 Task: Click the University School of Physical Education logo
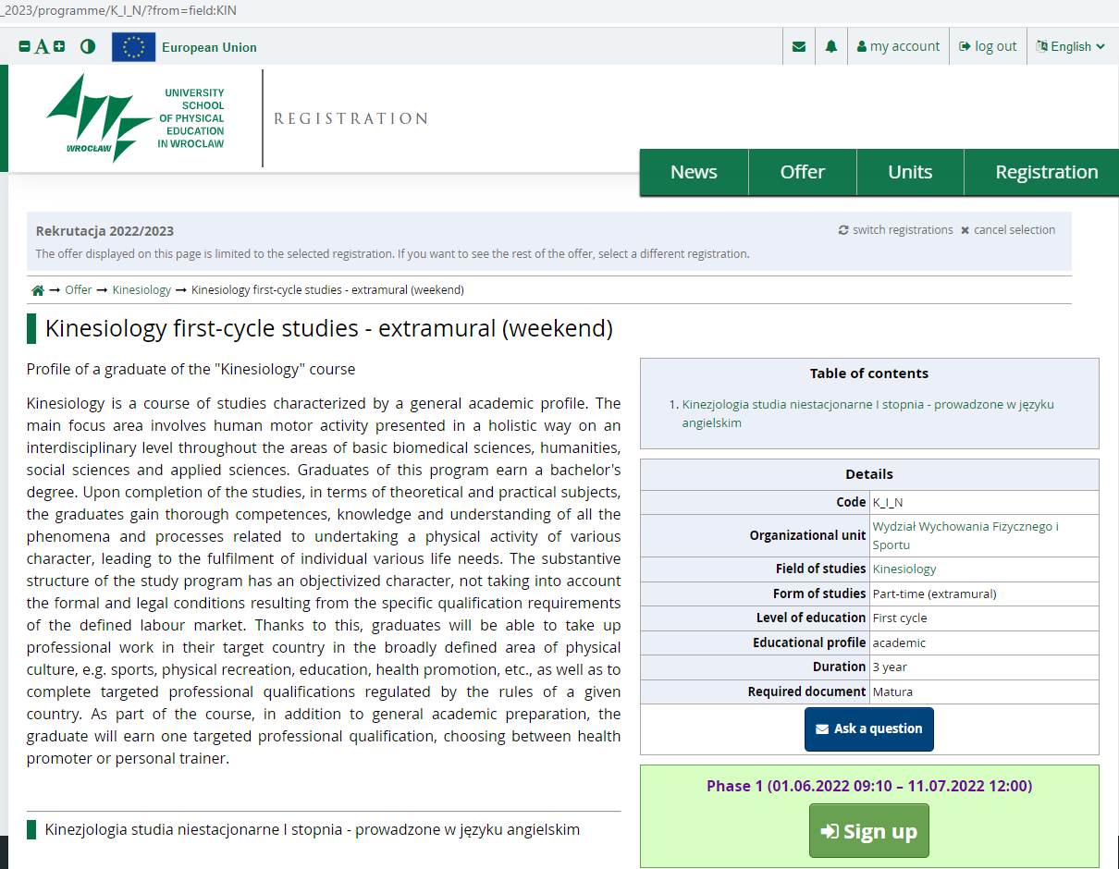(135, 118)
